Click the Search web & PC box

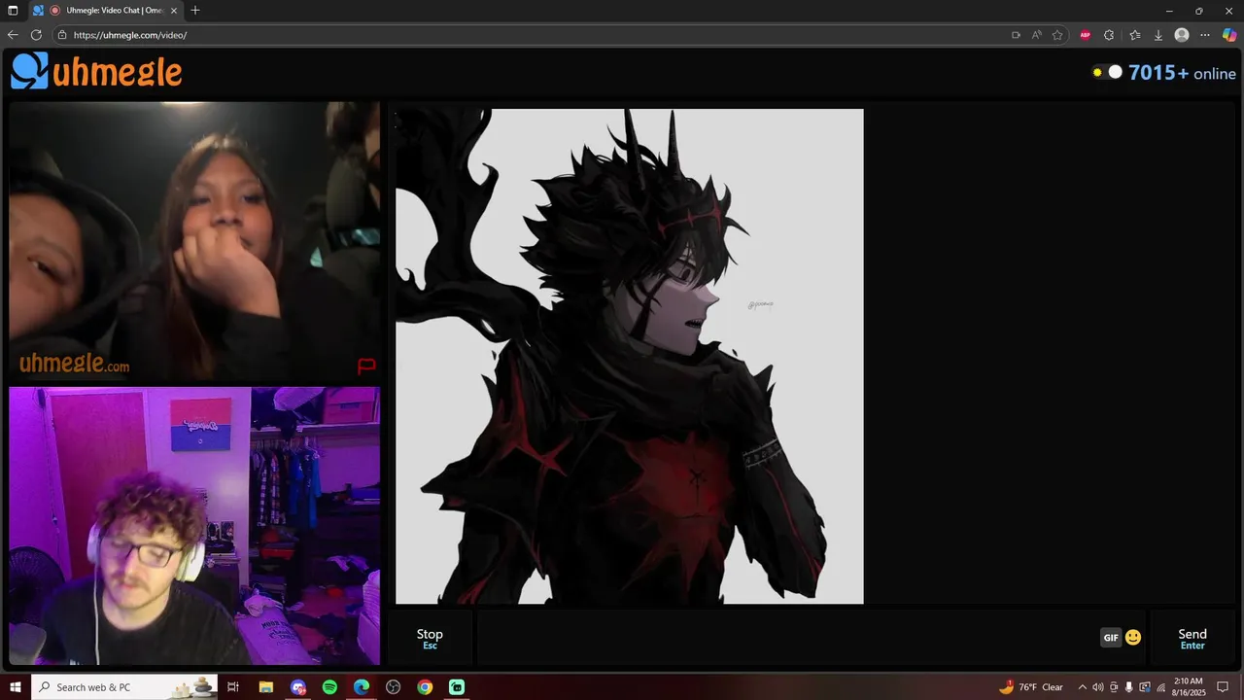pos(124,687)
